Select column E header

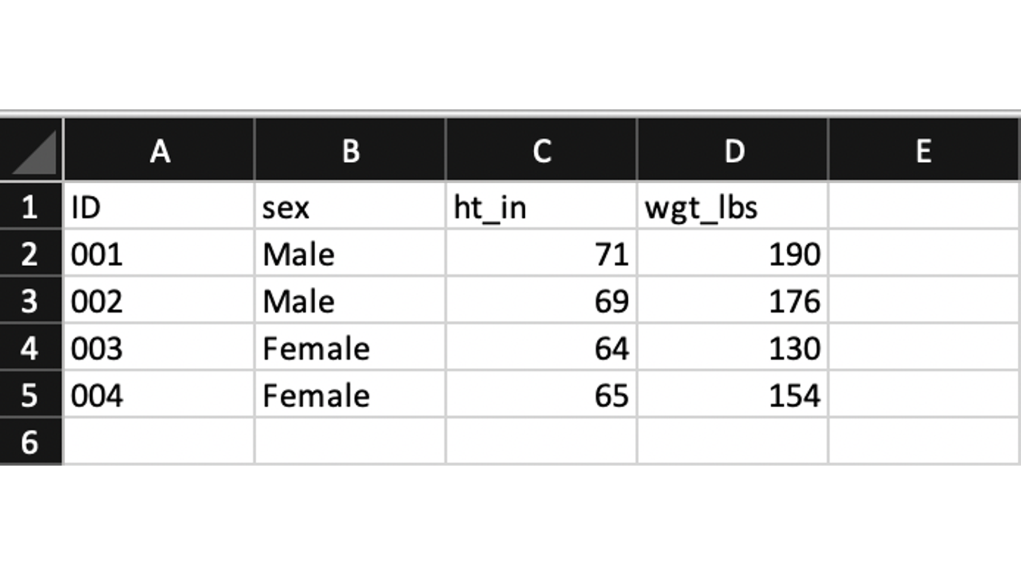pyautogui.click(x=923, y=150)
